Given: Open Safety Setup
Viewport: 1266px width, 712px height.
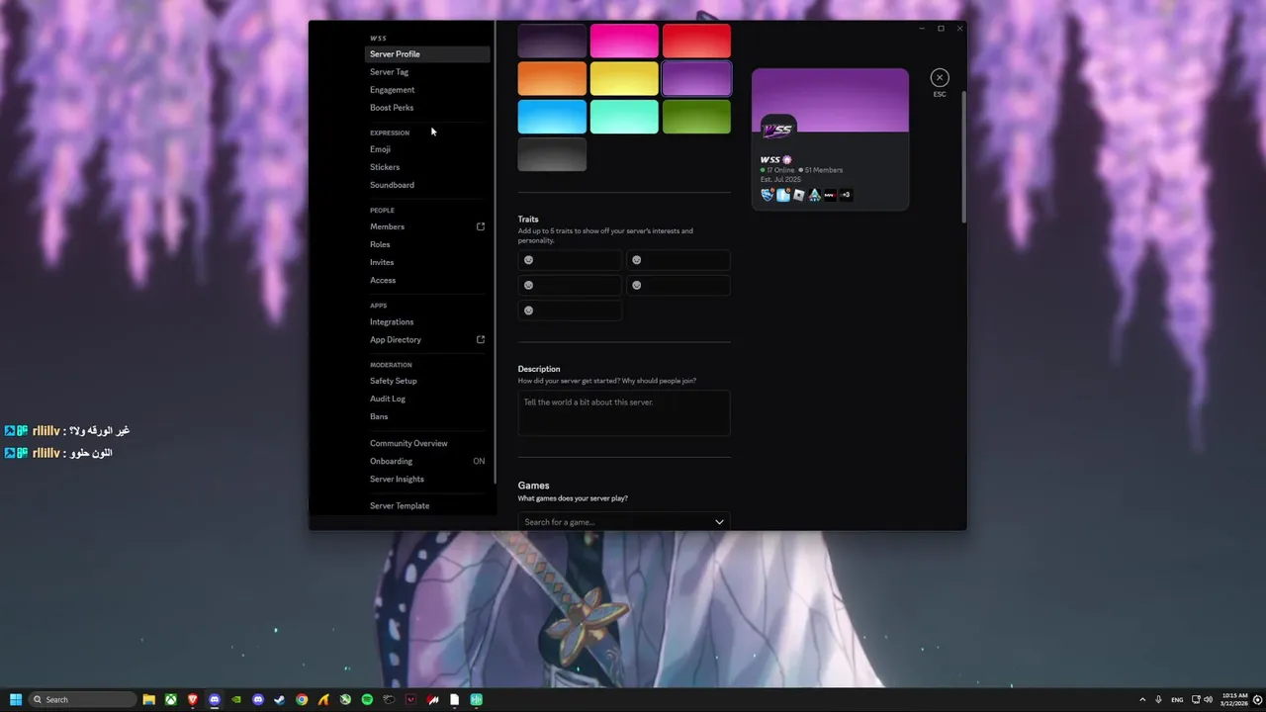Looking at the screenshot, I should click(427, 381).
